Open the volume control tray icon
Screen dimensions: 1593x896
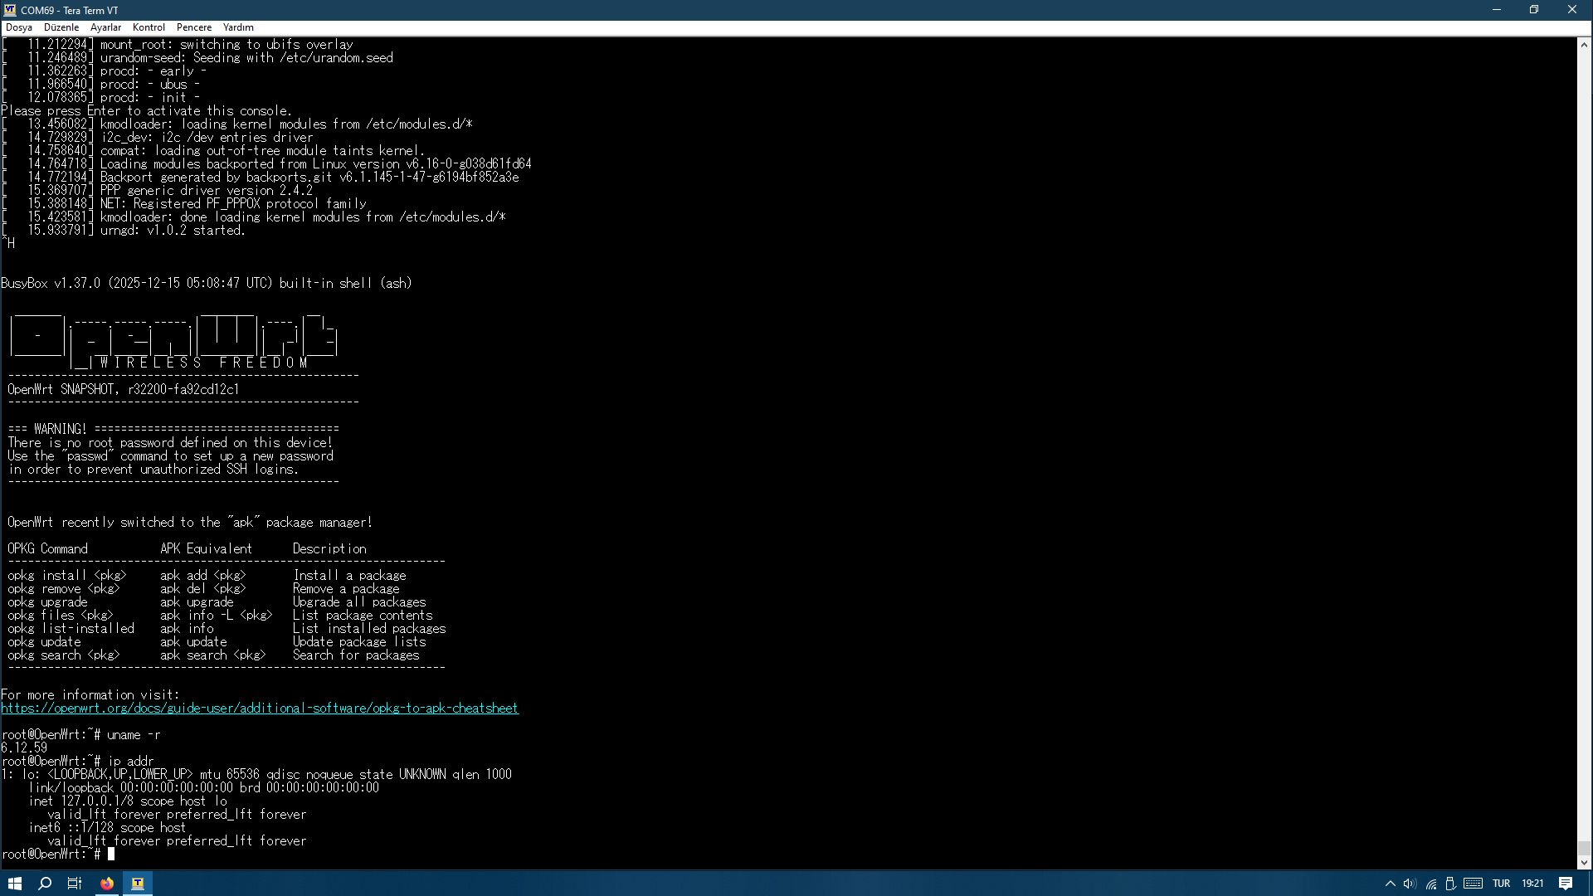tap(1410, 884)
